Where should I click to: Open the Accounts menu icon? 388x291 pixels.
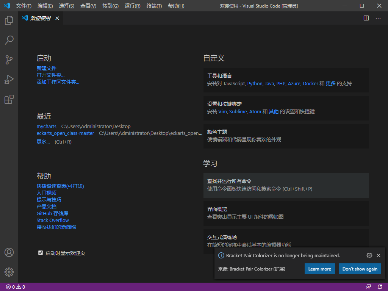pyautogui.click(x=9, y=252)
